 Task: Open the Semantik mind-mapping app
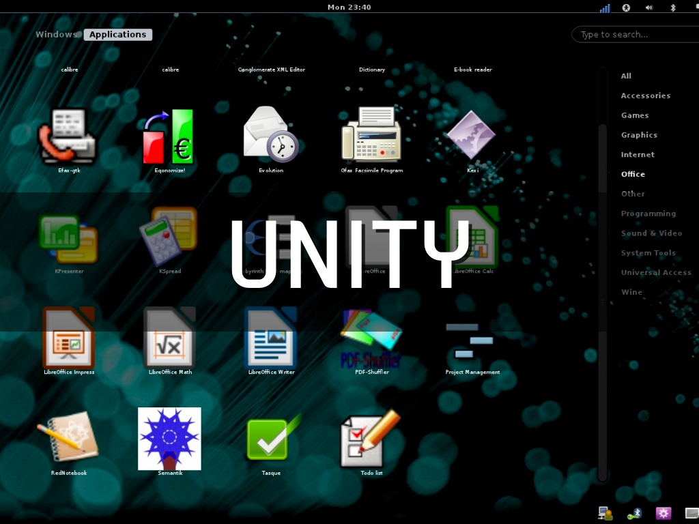tap(169, 438)
